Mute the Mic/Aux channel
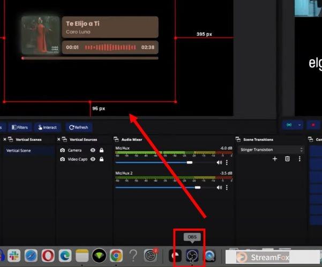Image resolution: width=322 pixels, height=267 pixels. pos(219,162)
